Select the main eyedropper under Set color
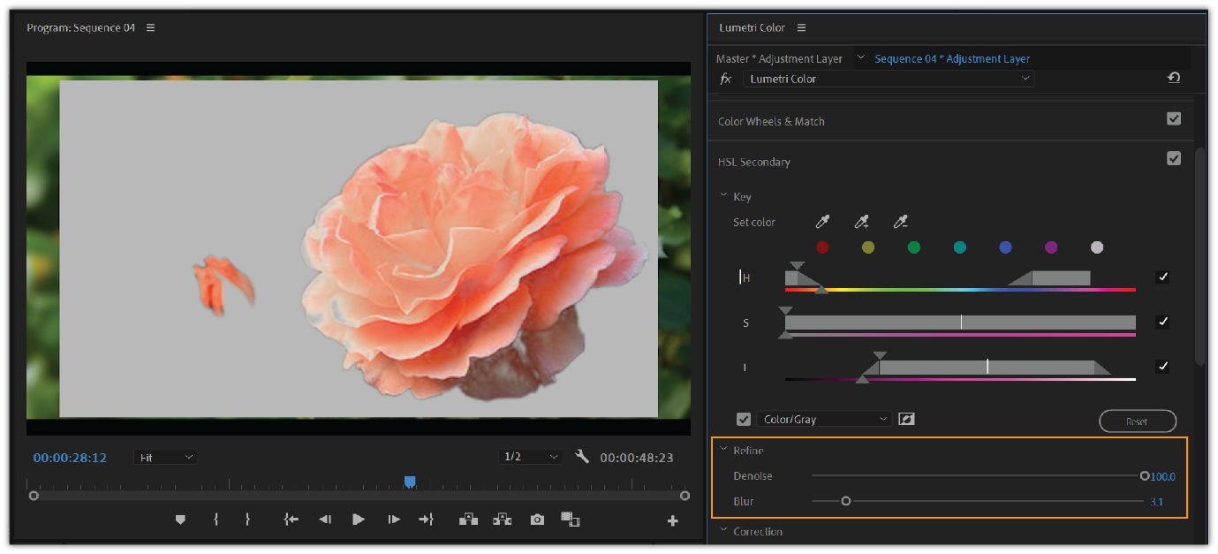 (821, 222)
